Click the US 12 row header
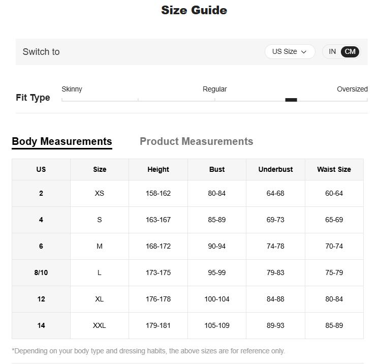This screenshot has width=380, height=364. point(41,299)
